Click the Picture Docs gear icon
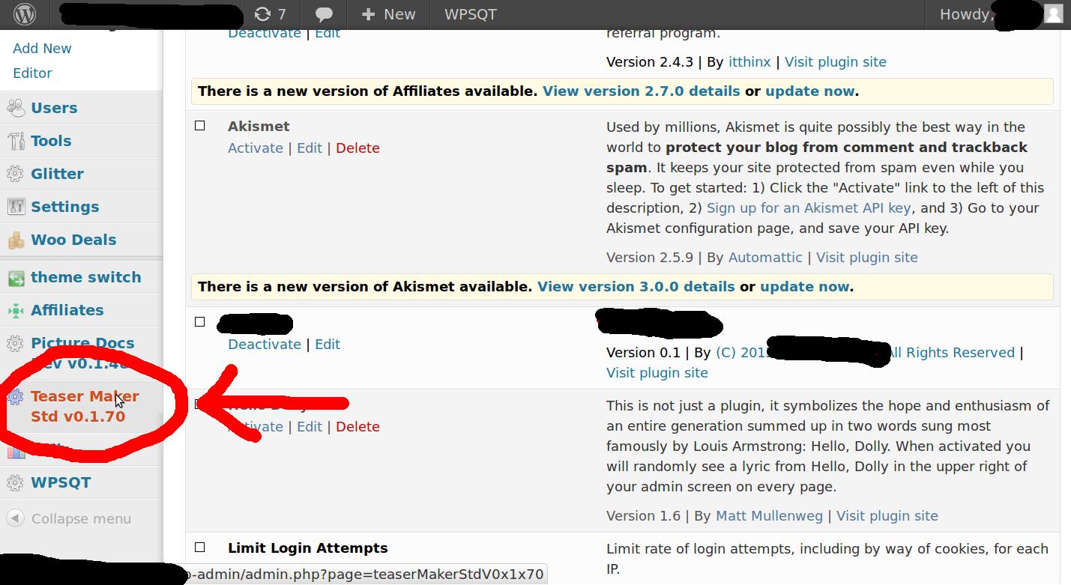Image resolution: width=1071 pixels, height=585 pixels. pyautogui.click(x=16, y=343)
